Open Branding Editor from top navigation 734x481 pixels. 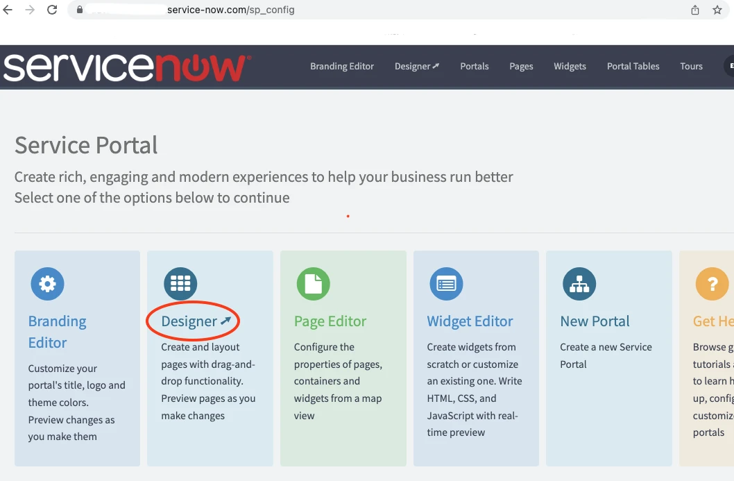click(342, 67)
